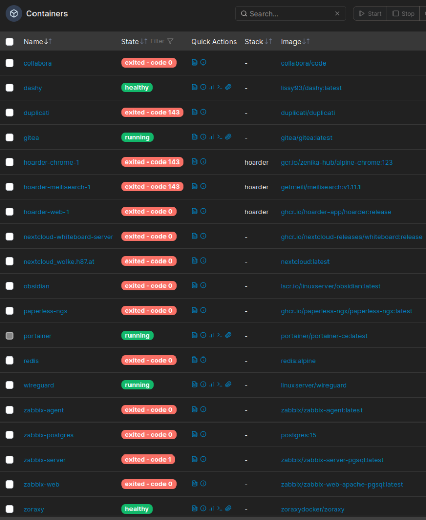Open inspect icon for portainer container
Image resolution: width=426 pixels, height=520 pixels.
(x=203, y=335)
